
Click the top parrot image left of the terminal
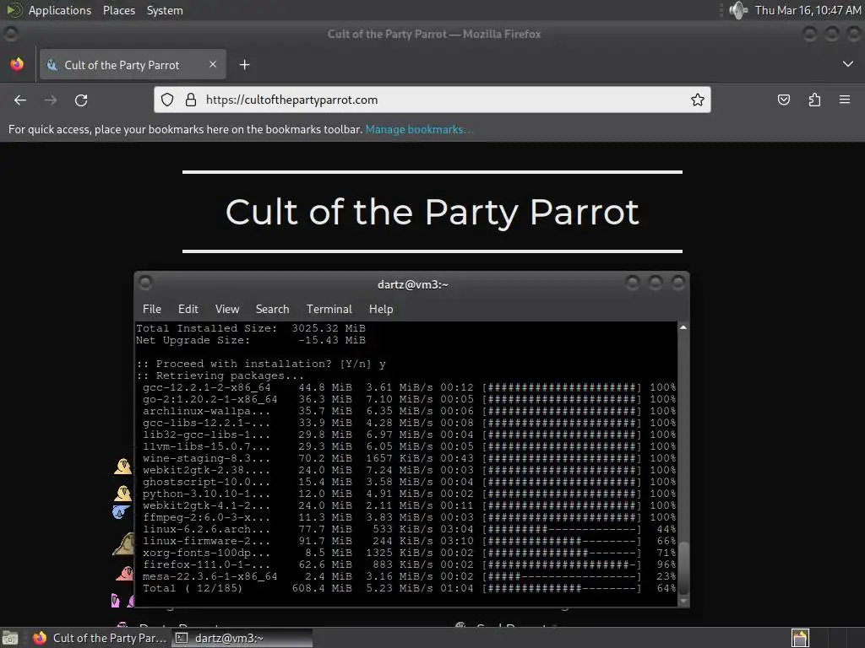[x=122, y=466]
